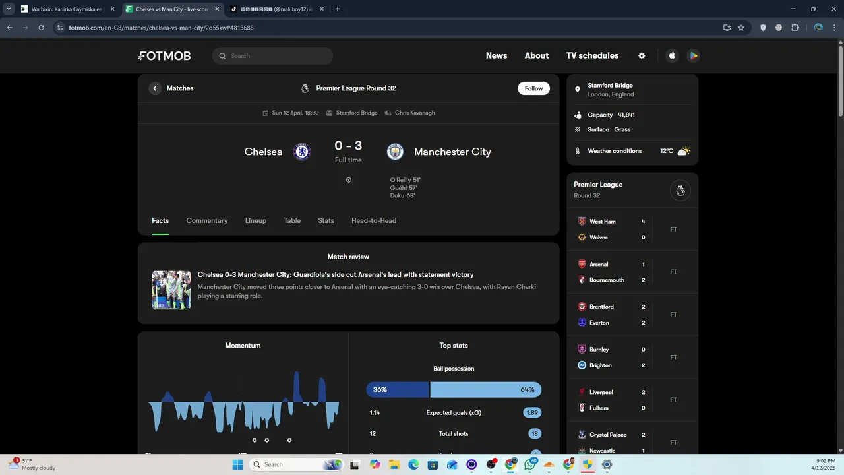Open the Liverpool vs Fulham result

[632, 400]
